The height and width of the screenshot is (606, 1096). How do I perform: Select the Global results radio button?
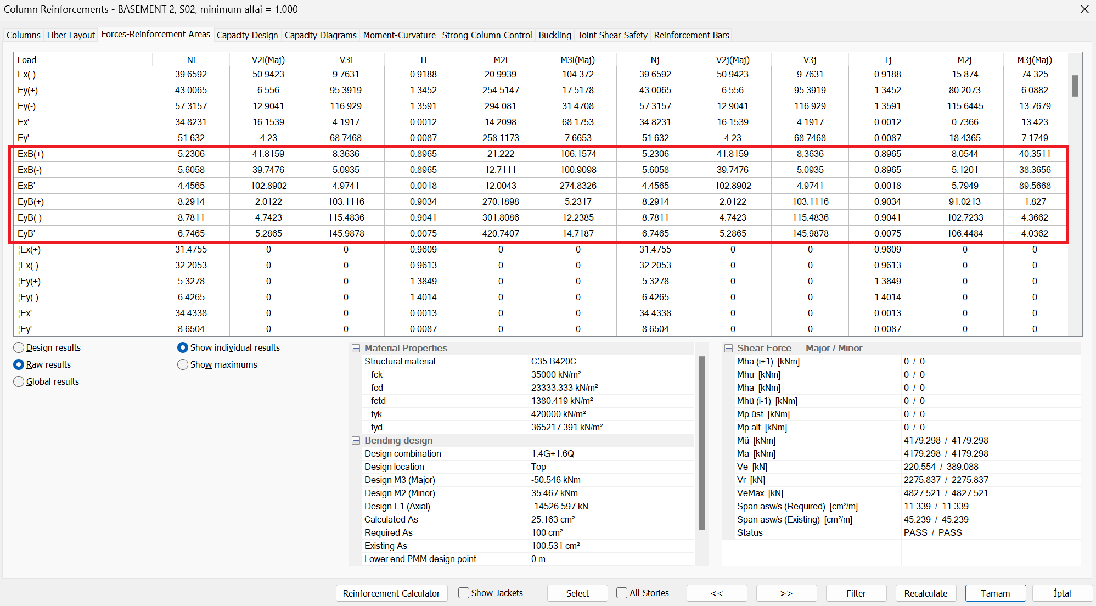[x=19, y=381]
